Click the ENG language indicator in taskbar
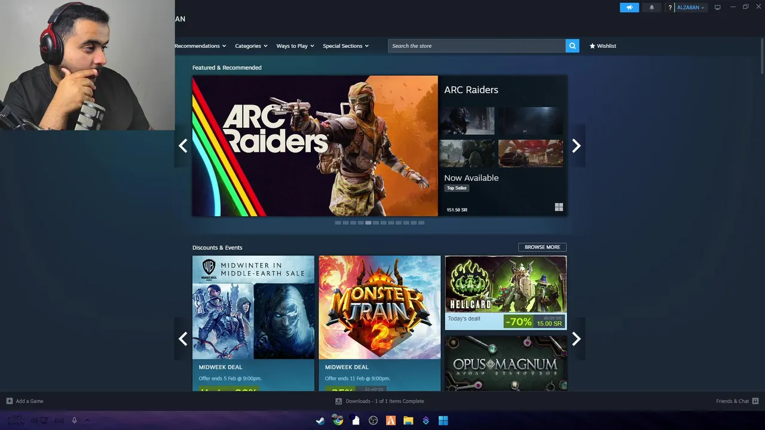This screenshot has height=430, width=765. pyautogui.click(x=59, y=421)
